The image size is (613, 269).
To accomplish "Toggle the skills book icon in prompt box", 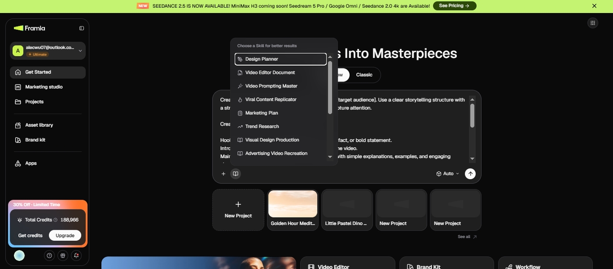I will 235,174.
